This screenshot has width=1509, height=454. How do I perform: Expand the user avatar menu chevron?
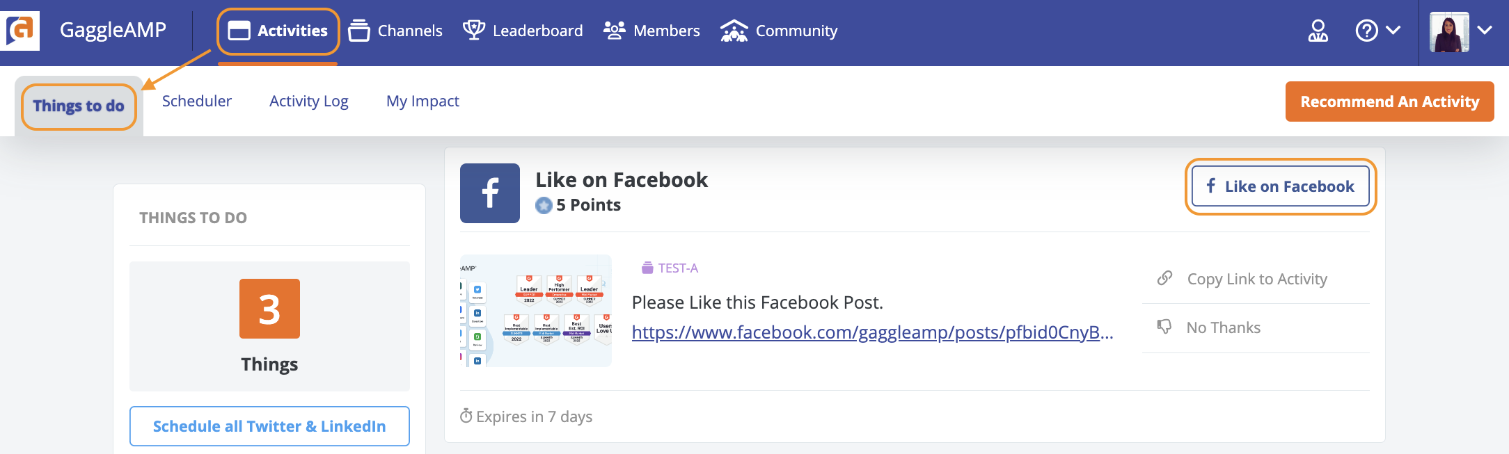click(1484, 30)
